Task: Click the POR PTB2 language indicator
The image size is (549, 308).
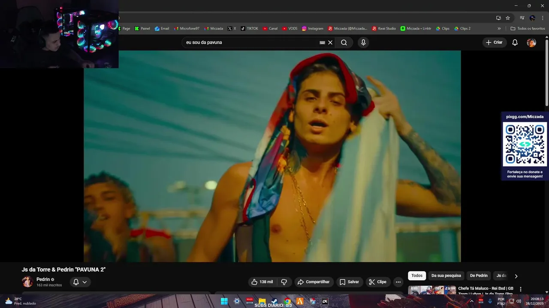Action: click(501, 301)
